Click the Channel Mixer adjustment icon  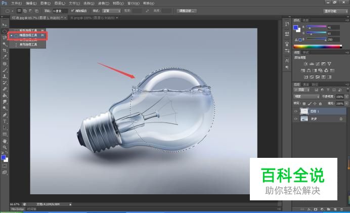[x=326, y=70]
